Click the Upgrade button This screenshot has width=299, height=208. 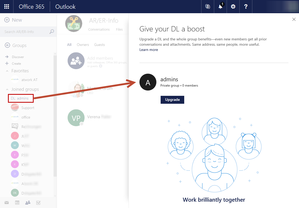tap(172, 100)
